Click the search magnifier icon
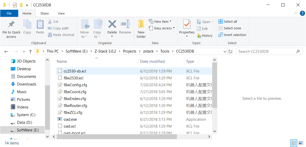 [298, 51]
